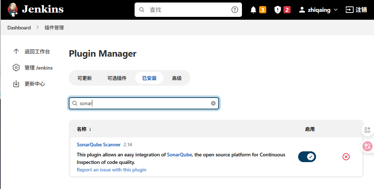Expand the zhiqaing user dropdown arrow
This screenshot has height=189, width=374.
(x=336, y=10)
